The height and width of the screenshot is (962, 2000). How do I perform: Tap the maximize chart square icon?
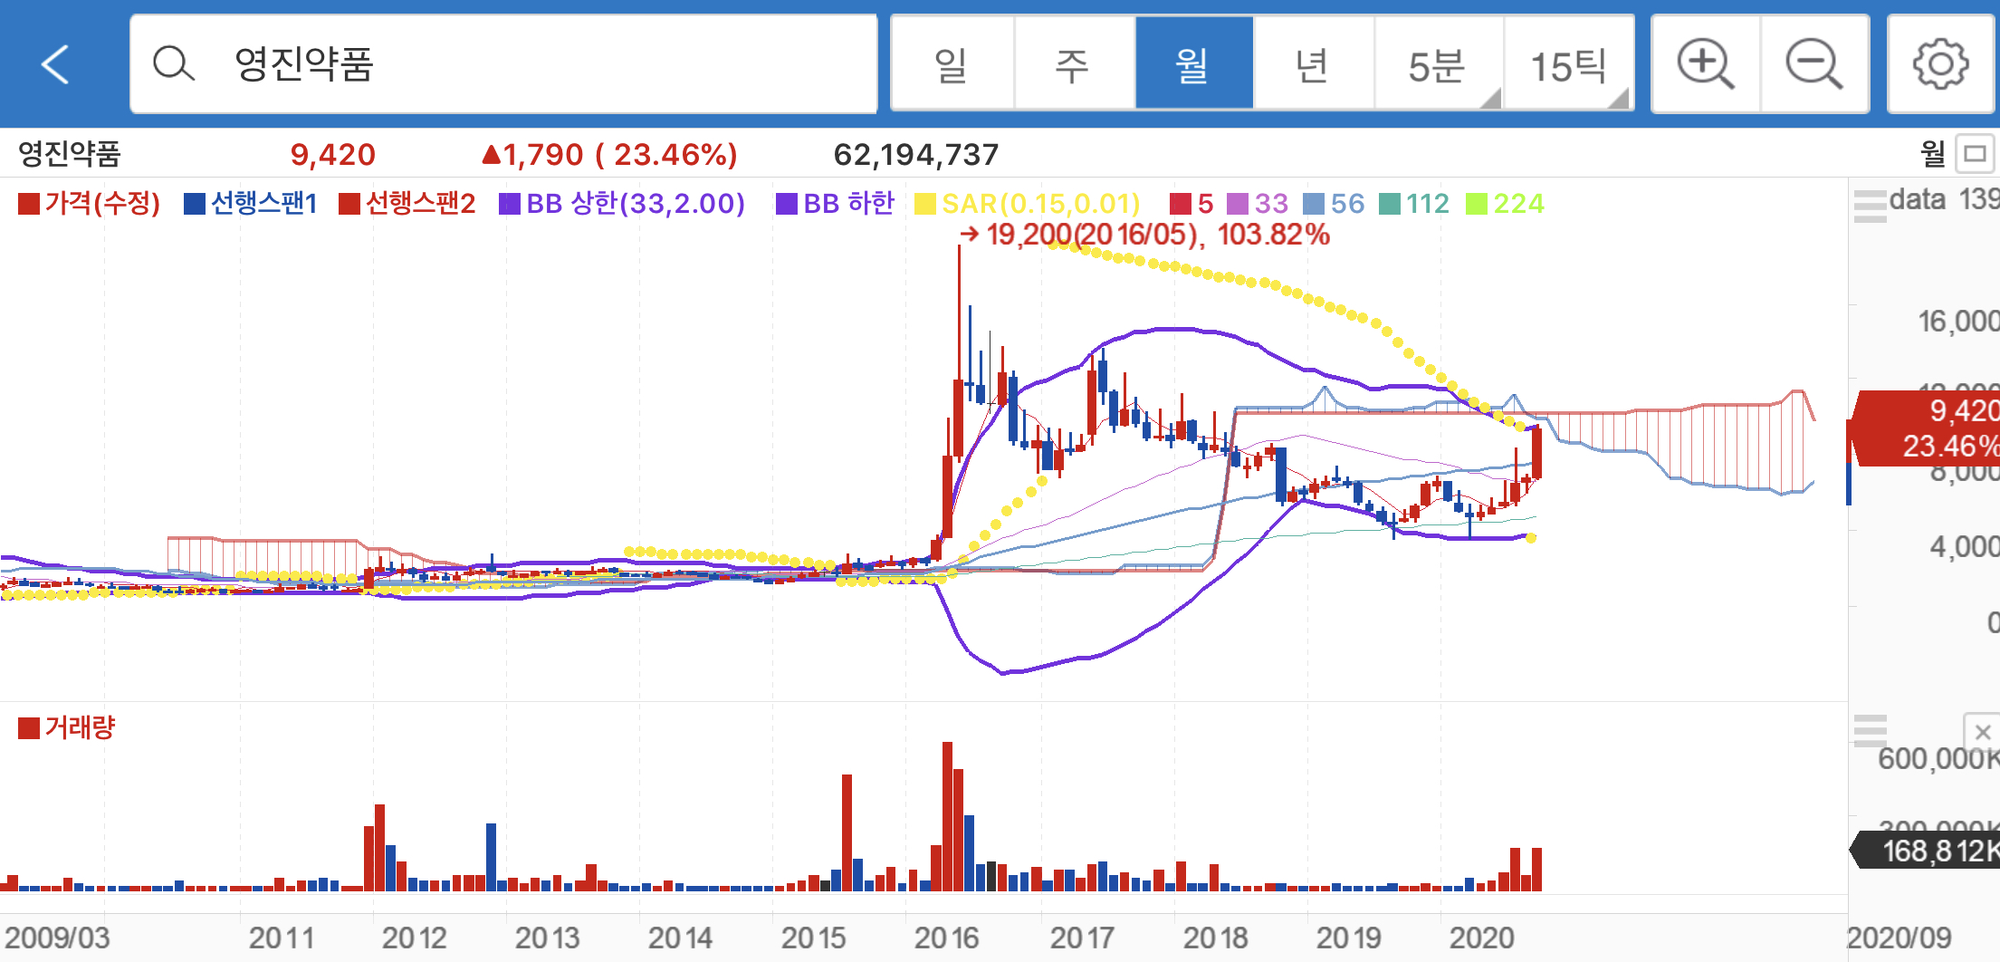(x=1975, y=154)
